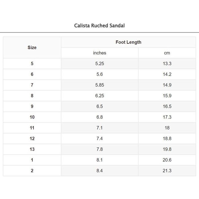Click size 5 row label
Screen dimensions: 199x199
coord(32,63)
